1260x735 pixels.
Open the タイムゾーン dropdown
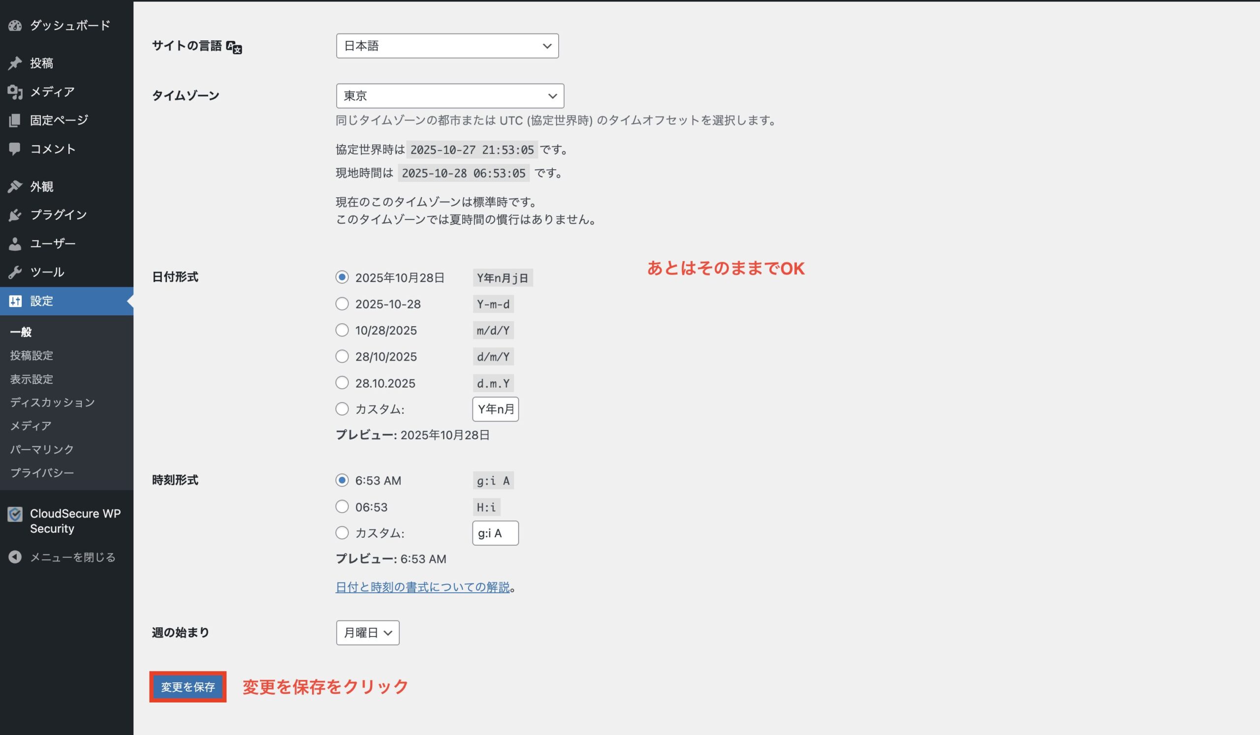449,95
